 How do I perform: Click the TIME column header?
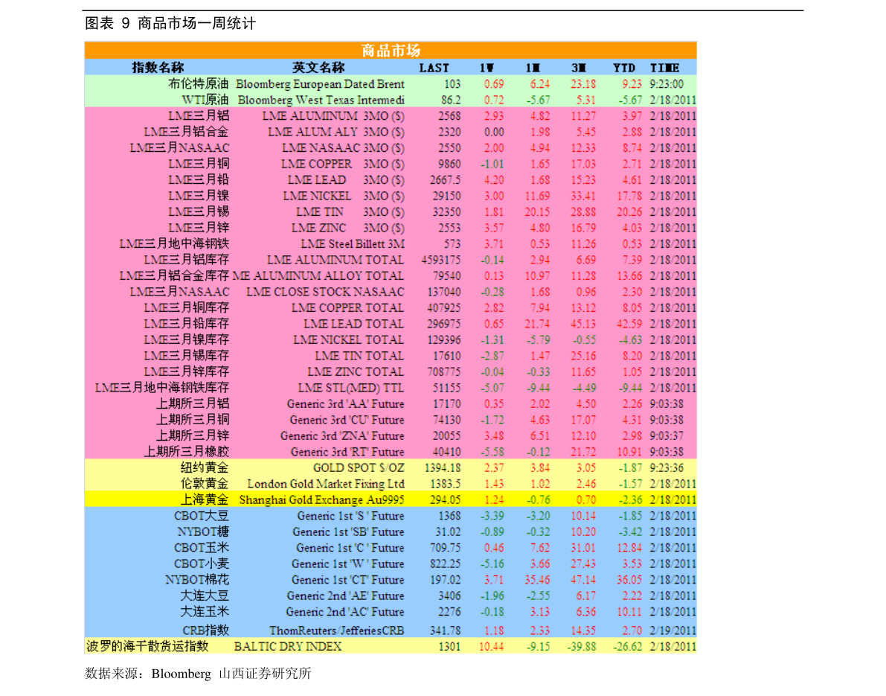pos(664,68)
